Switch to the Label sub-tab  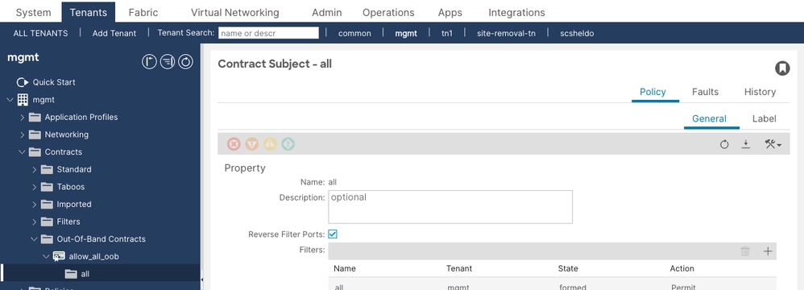764,119
